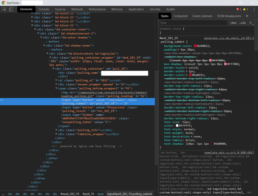Add a new style rule with plus icon
This screenshot has height=196, width=258.
click(251, 23)
